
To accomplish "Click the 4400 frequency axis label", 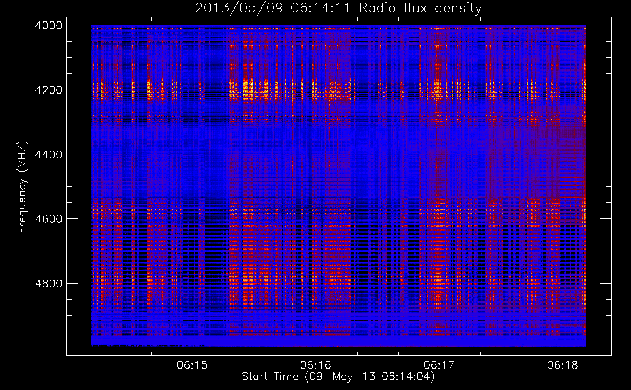I will click(x=49, y=154).
